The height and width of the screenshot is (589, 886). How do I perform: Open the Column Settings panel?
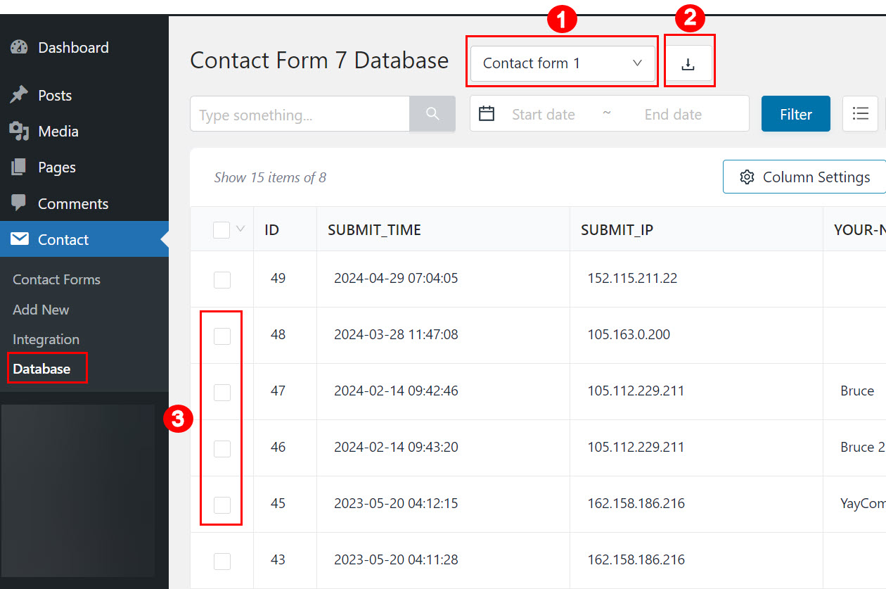[x=804, y=177]
